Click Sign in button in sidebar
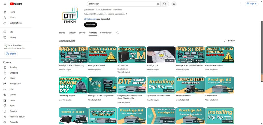Screen dimensions: 263x125 coord(11,54)
